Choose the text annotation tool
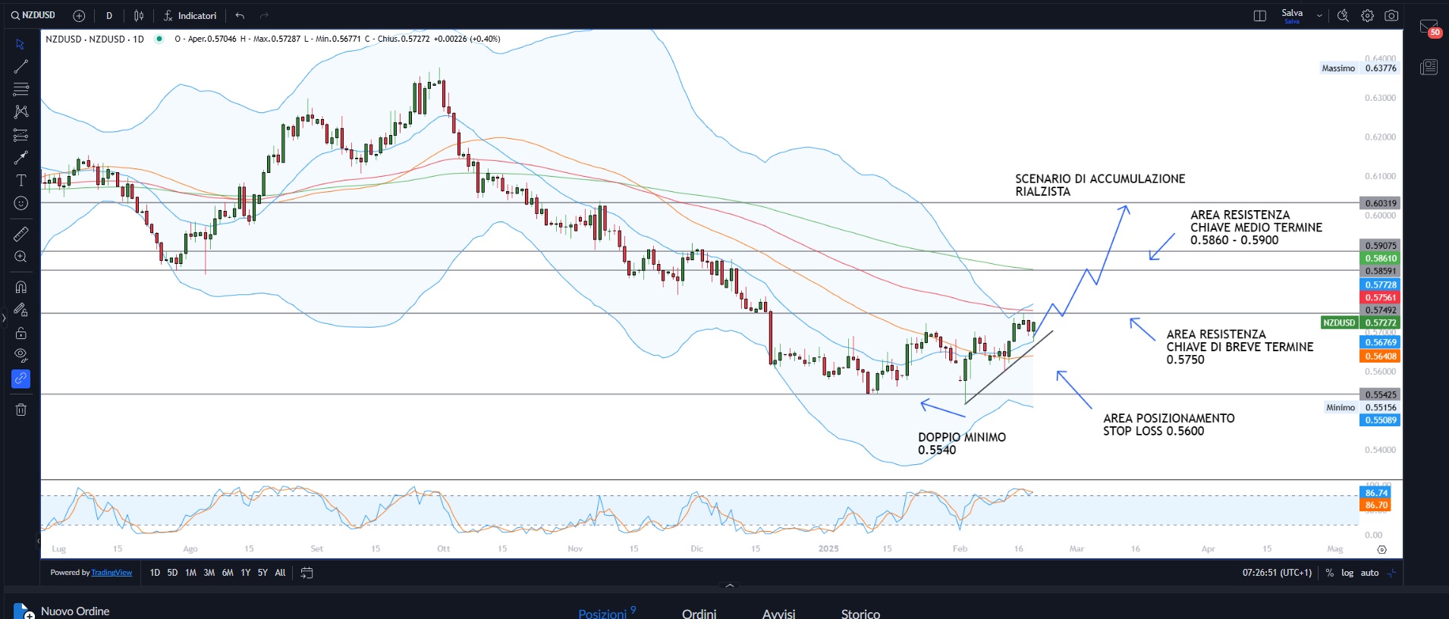 [x=21, y=181]
